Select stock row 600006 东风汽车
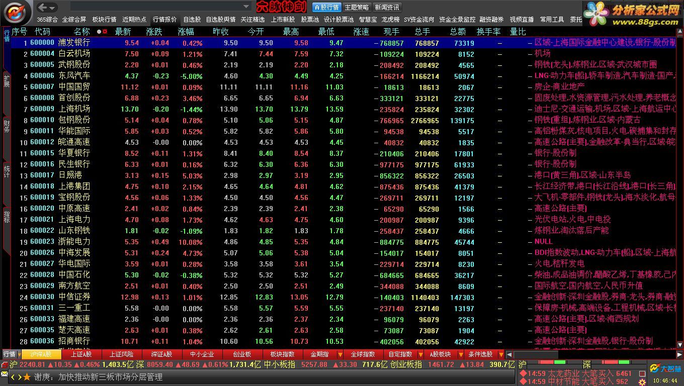 [x=344, y=76]
